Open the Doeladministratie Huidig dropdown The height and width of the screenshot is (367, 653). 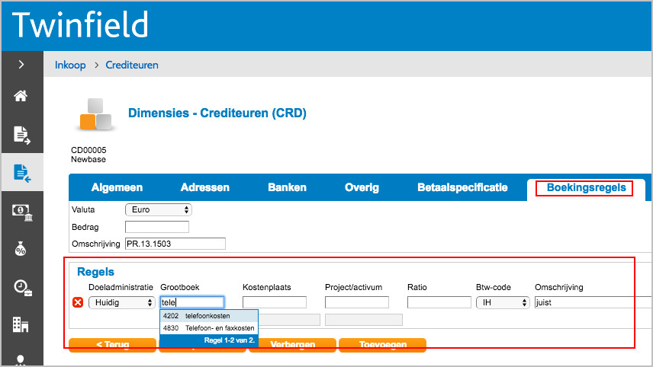[x=121, y=302]
